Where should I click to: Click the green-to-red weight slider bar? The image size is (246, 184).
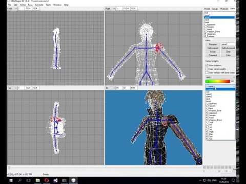coord(218,81)
